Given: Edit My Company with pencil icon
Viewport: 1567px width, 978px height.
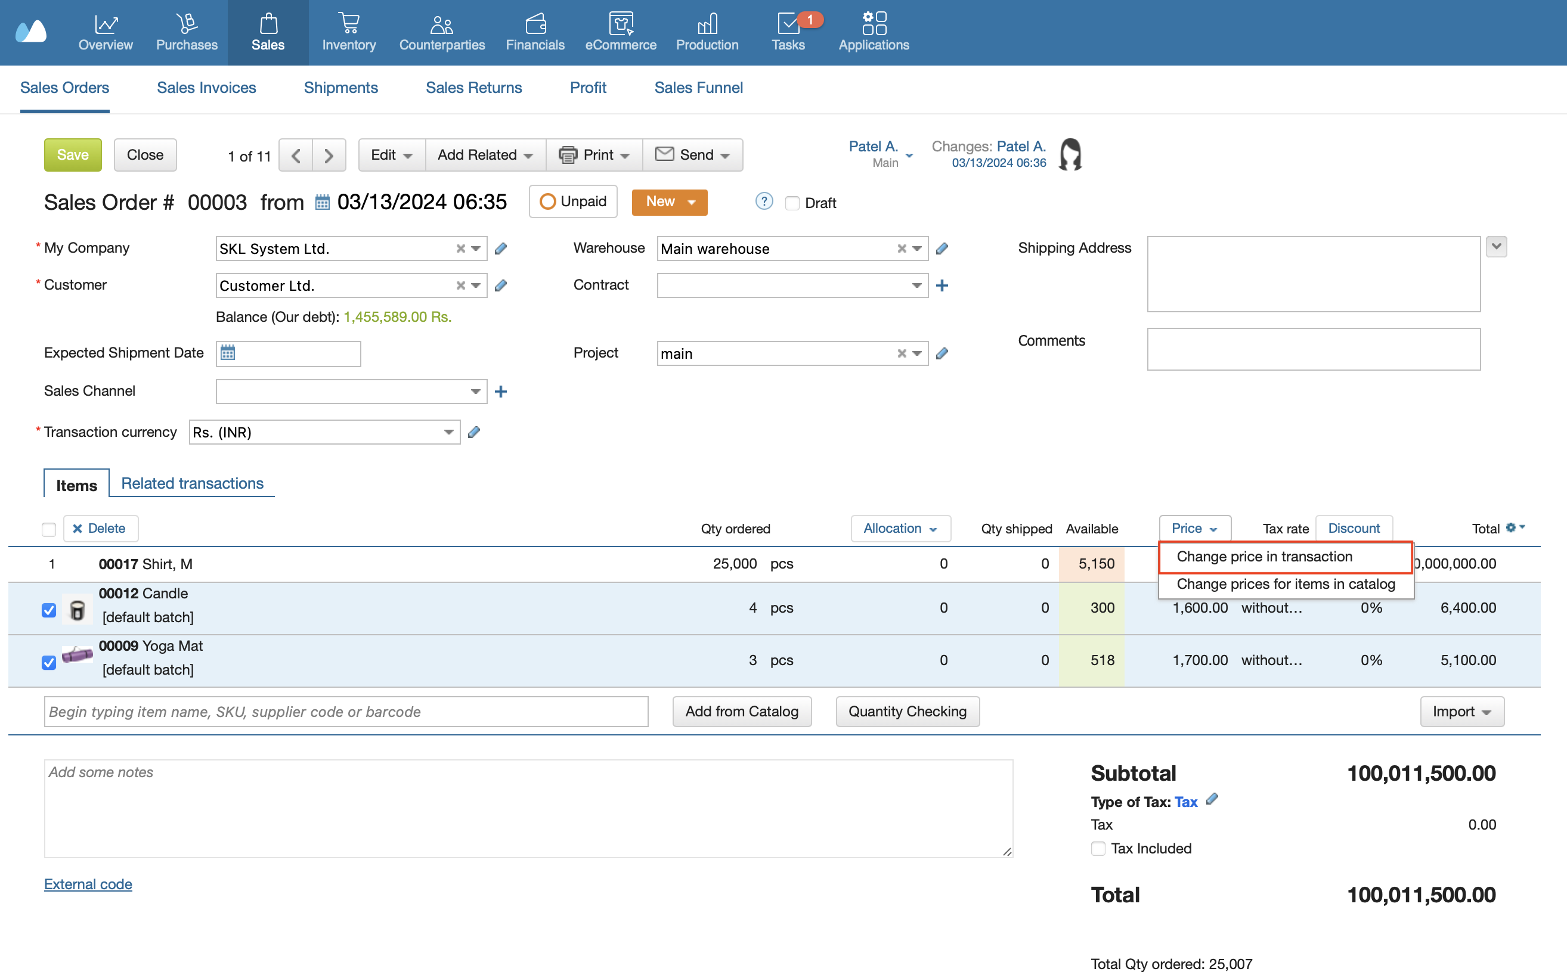Looking at the screenshot, I should pyautogui.click(x=501, y=249).
